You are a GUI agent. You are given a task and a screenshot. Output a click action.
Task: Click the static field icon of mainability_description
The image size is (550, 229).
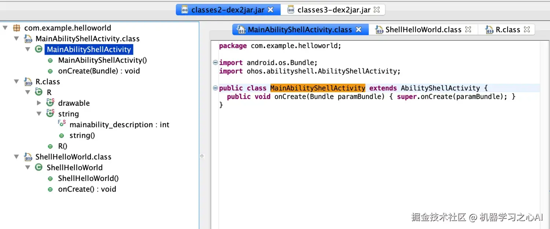[x=62, y=124]
